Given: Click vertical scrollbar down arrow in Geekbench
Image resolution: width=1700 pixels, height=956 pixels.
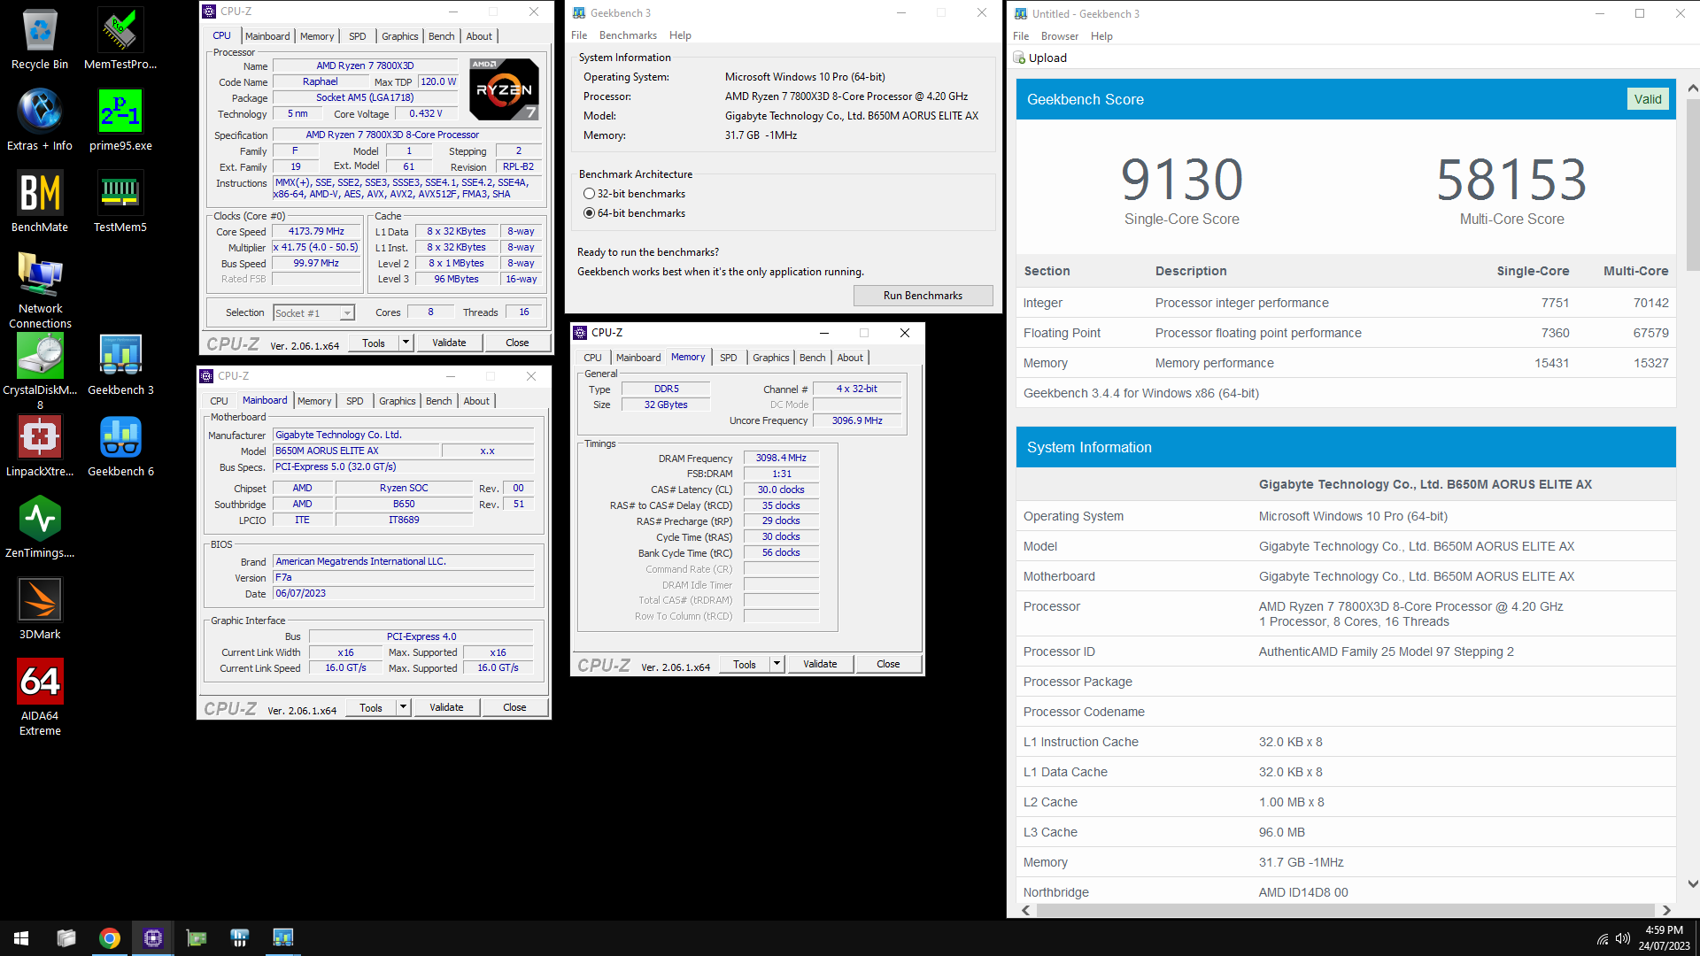Looking at the screenshot, I should click(1692, 883).
